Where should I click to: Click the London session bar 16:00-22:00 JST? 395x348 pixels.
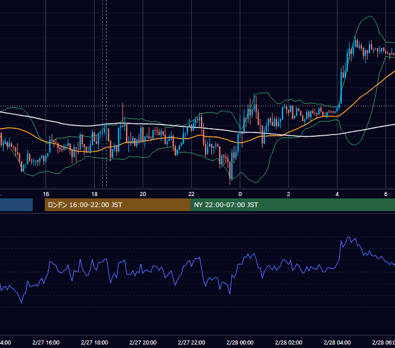[x=117, y=205]
